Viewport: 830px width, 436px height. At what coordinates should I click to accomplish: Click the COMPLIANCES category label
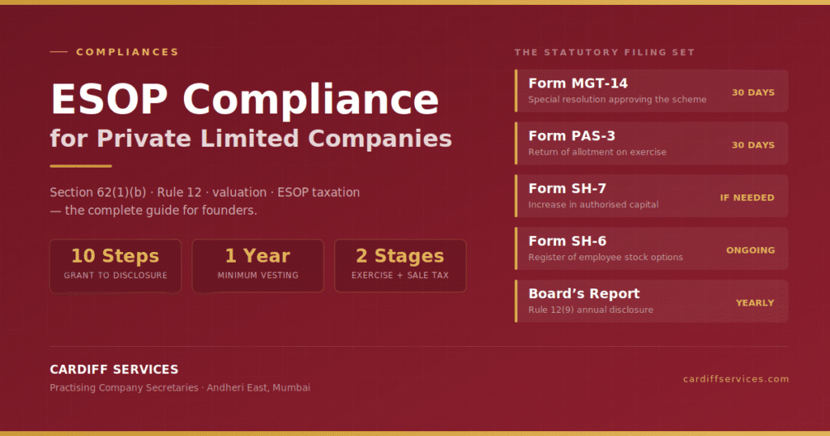(x=127, y=52)
